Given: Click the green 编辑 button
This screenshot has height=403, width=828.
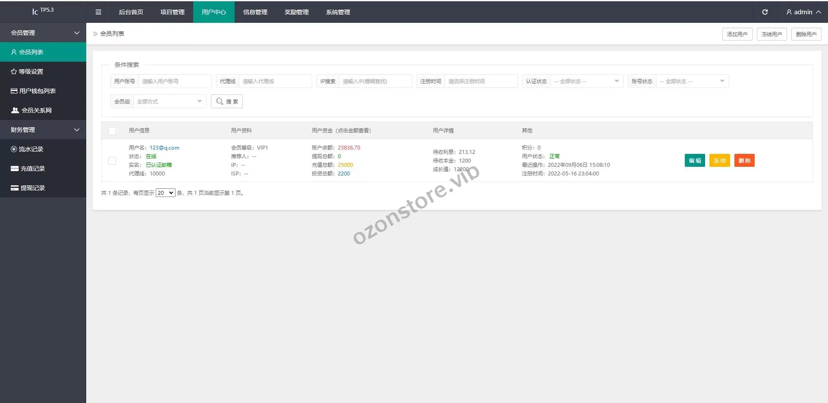Looking at the screenshot, I should (694, 161).
